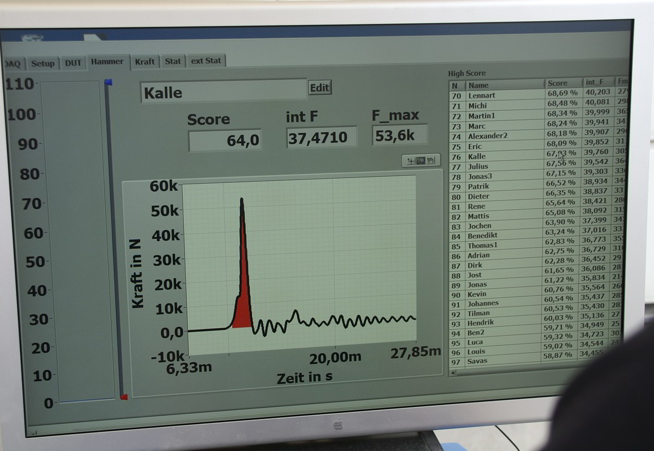Click the 68,69 % score cell
This screenshot has height=451, width=654.
562,94
